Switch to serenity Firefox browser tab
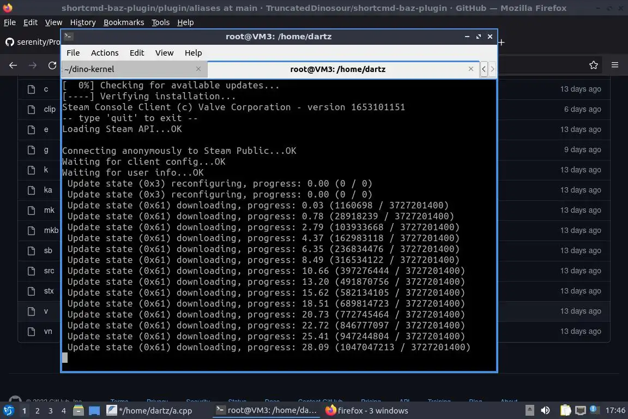 coord(32,41)
